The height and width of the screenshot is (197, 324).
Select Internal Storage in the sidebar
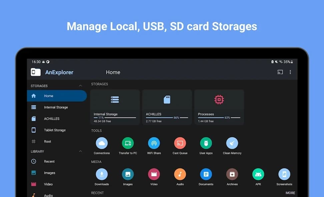(x=55, y=107)
